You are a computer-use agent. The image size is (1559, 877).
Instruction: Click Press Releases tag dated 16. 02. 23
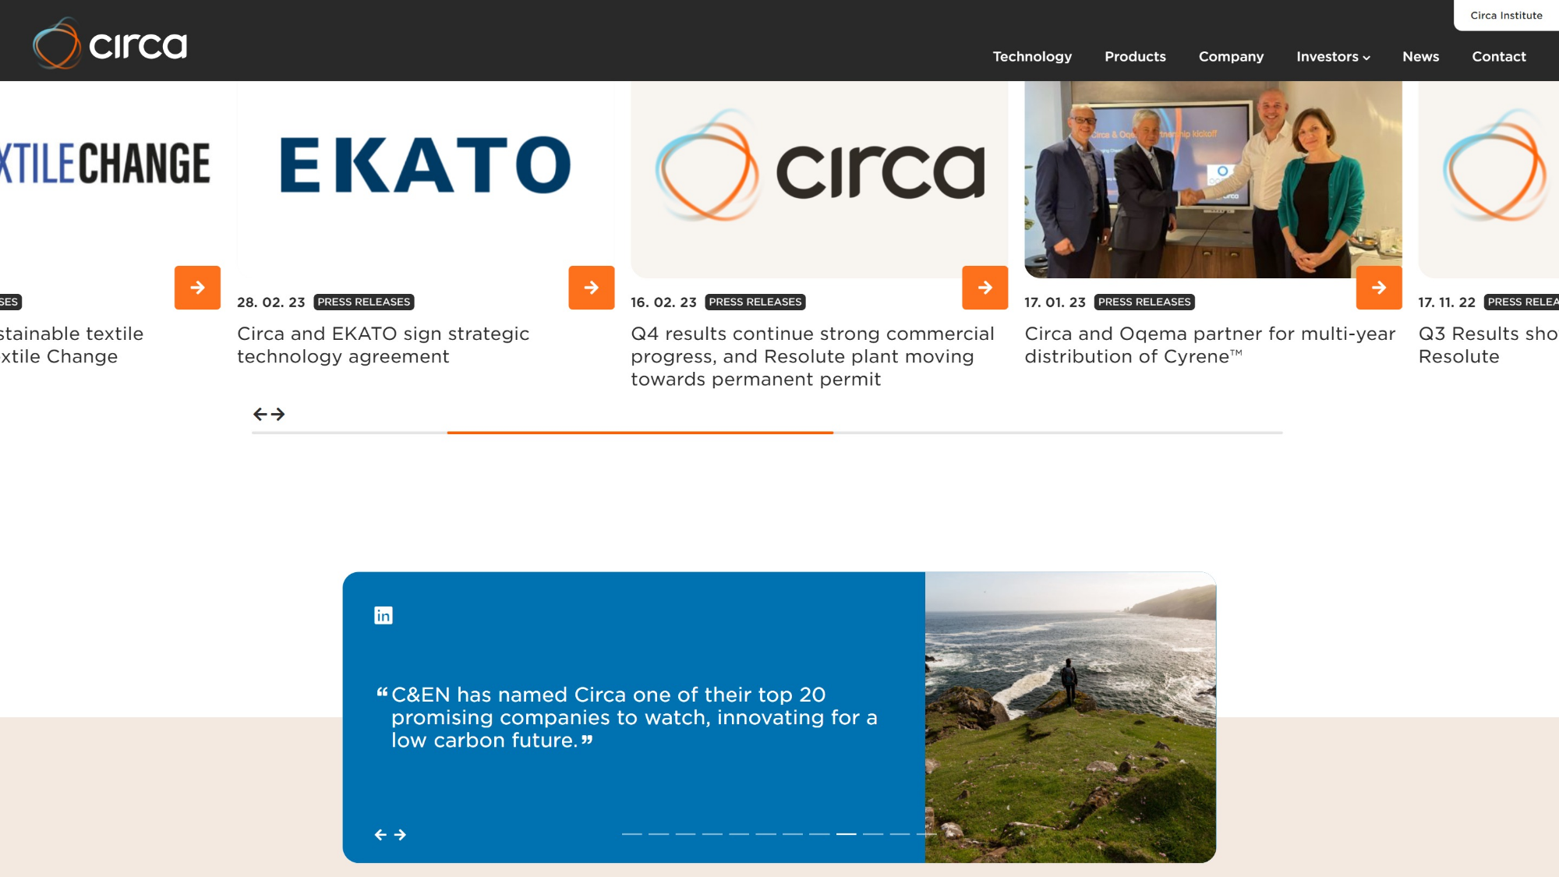coord(755,302)
